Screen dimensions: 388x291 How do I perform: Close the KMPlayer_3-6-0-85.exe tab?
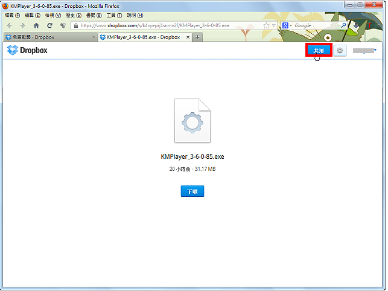188,37
